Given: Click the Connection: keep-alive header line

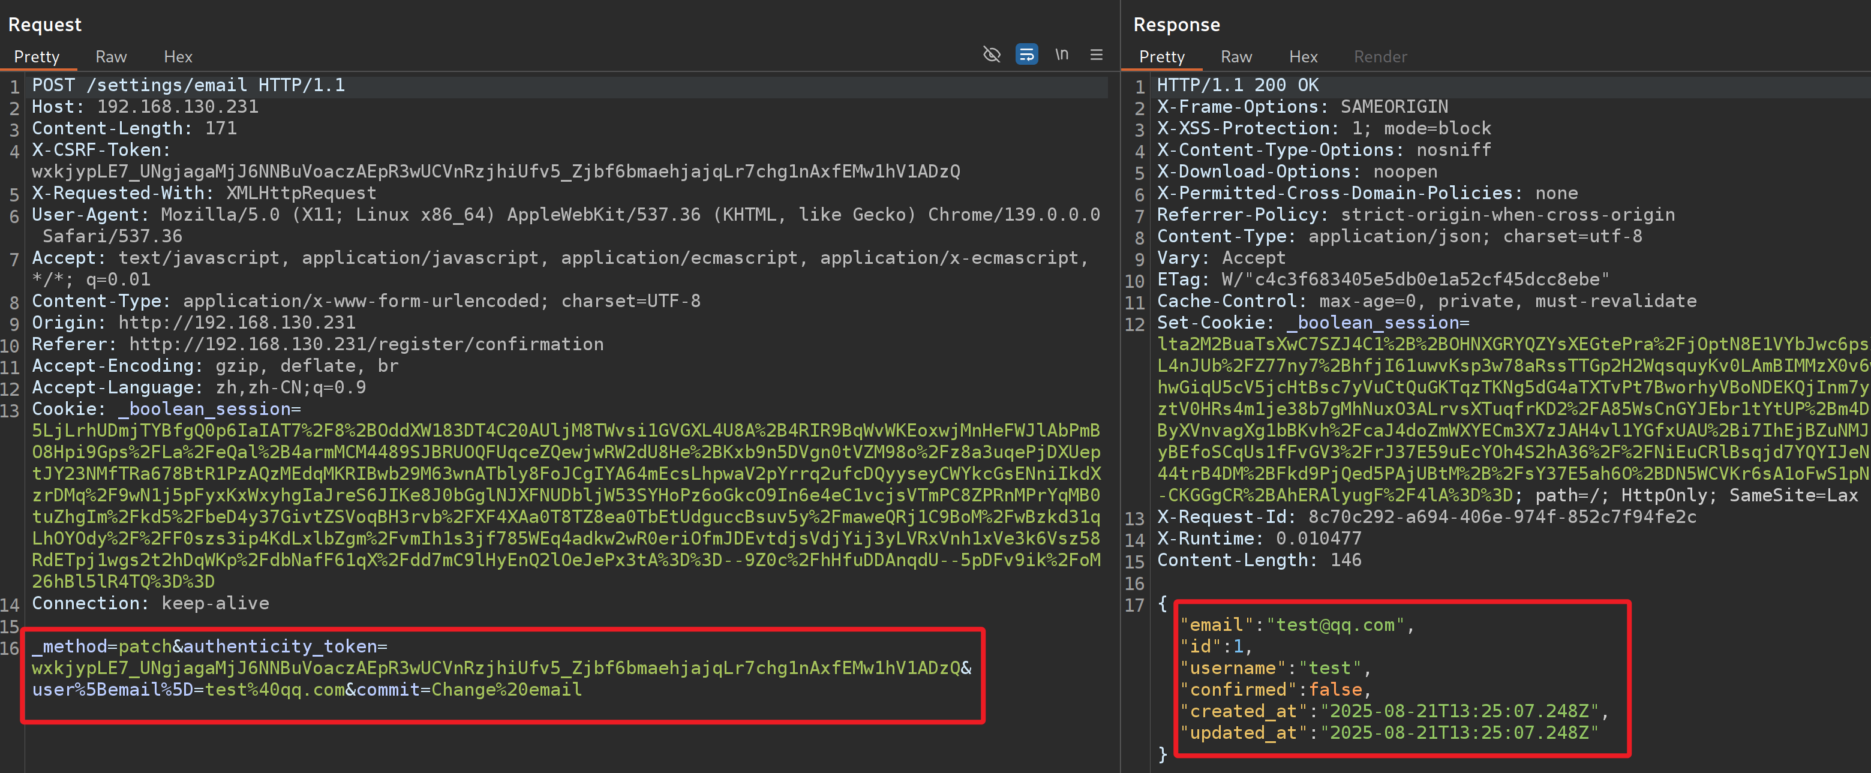Looking at the screenshot, I should [151, 604].
